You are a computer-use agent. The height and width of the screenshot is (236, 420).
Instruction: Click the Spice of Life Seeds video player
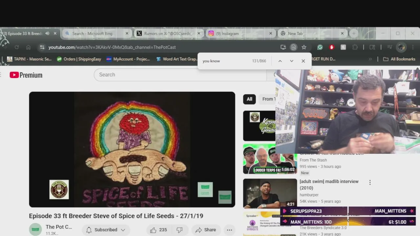(132, 149)
